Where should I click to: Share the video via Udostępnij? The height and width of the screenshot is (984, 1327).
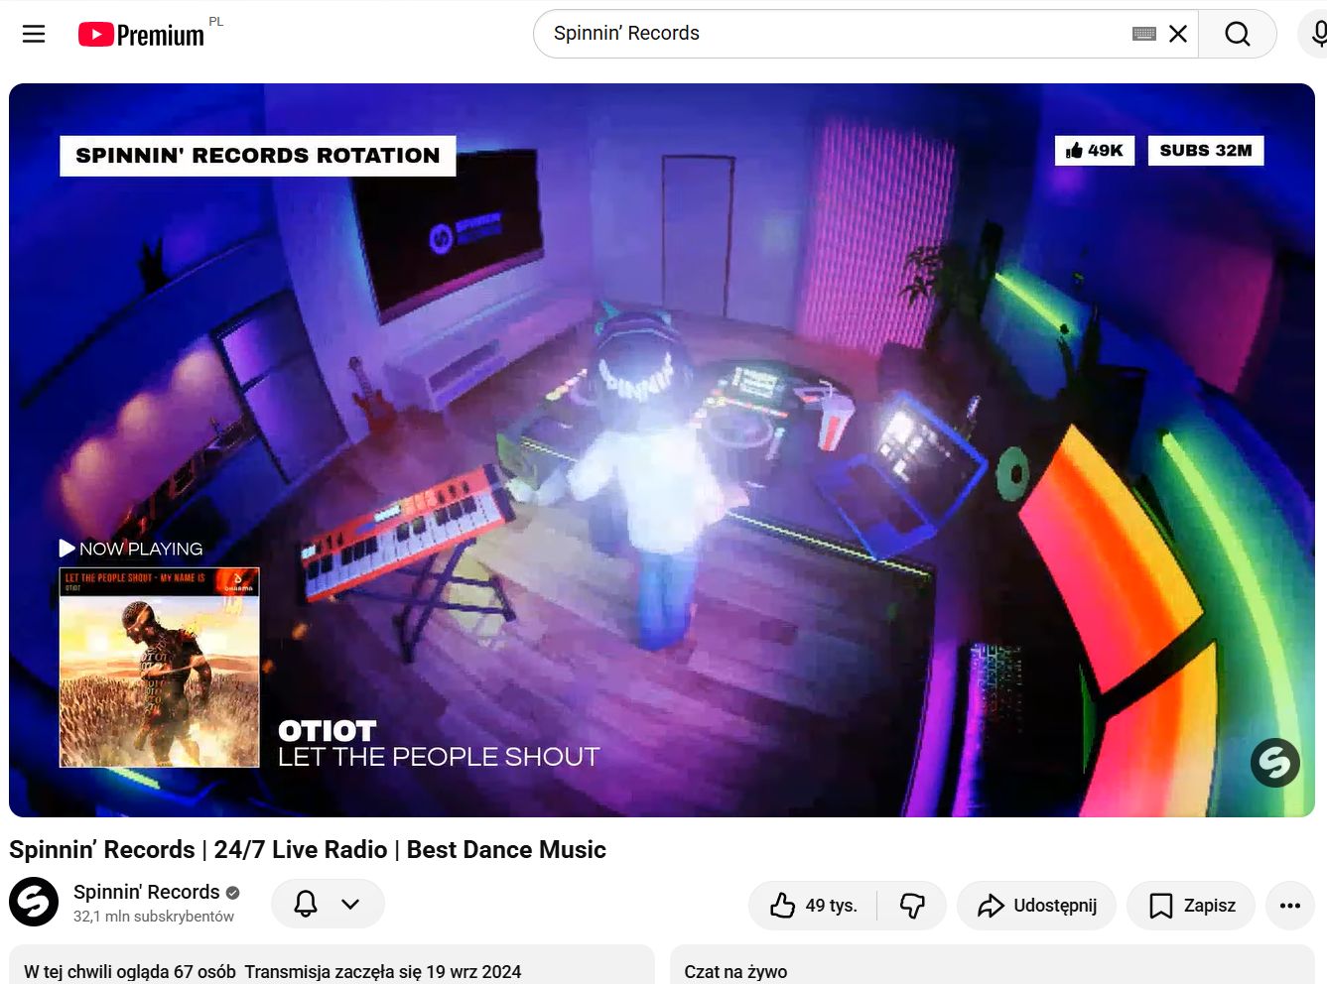pyautogui.click(x=1036, y=905)
